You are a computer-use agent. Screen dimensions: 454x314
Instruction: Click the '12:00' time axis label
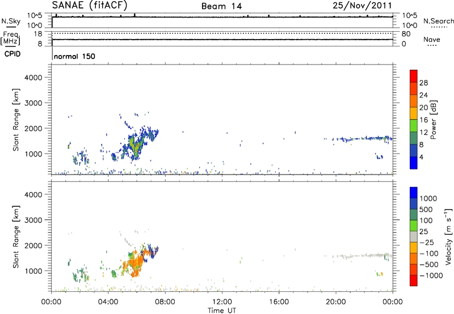222,302
